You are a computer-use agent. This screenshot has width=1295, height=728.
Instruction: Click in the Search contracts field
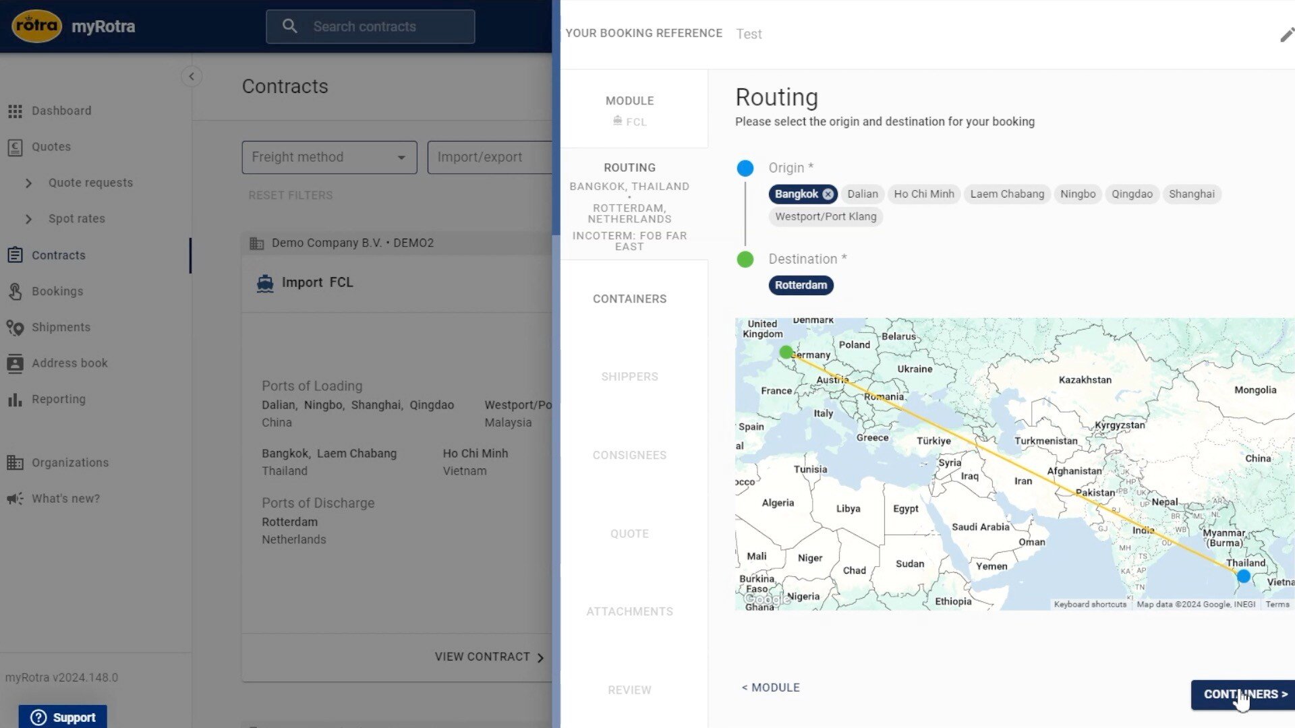click(370, 26)
